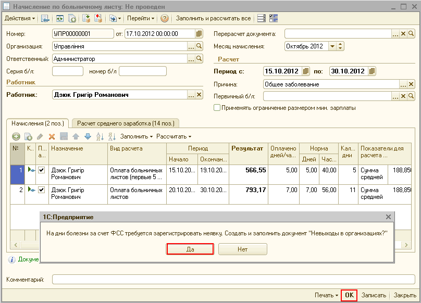Image resolution: width=421 pixels, height=303 pixels.
Task: Click Вид расчета column header
Action: point(137,154)
